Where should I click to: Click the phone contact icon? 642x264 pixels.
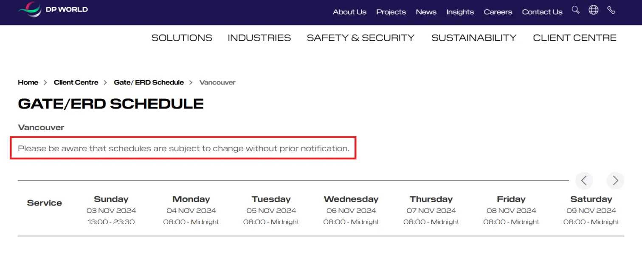pyautogui.click(x=611, y=10)
